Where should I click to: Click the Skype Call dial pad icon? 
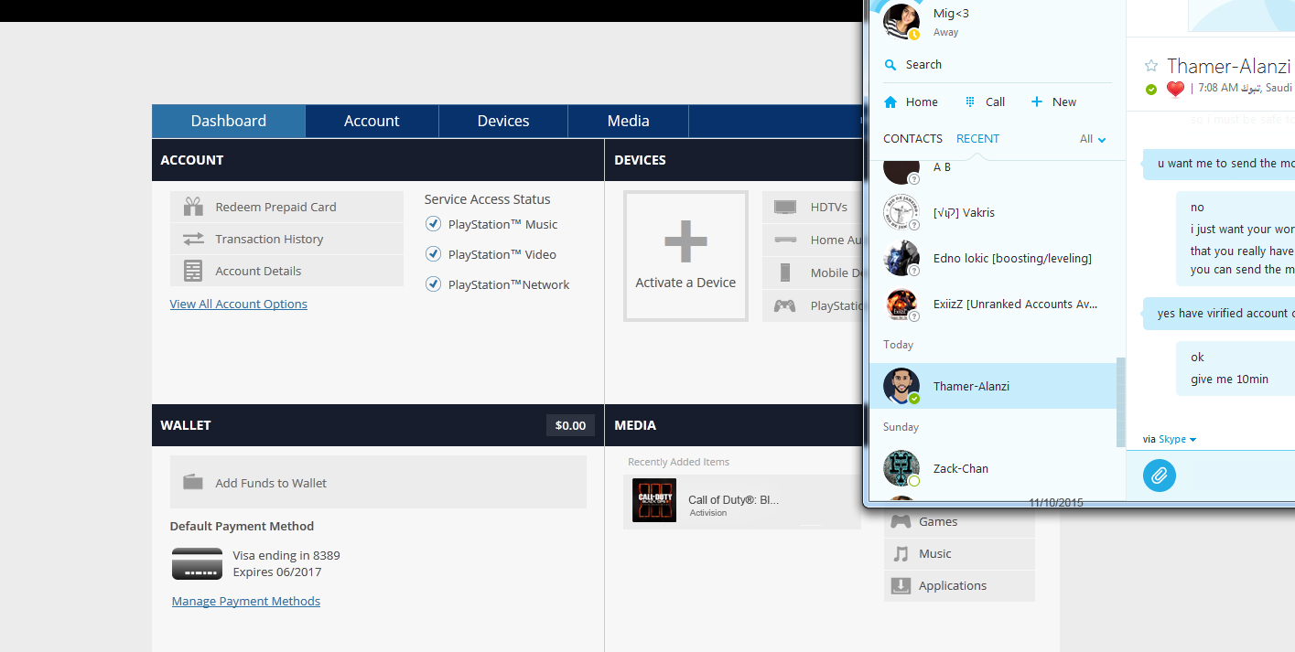(970, 102)
